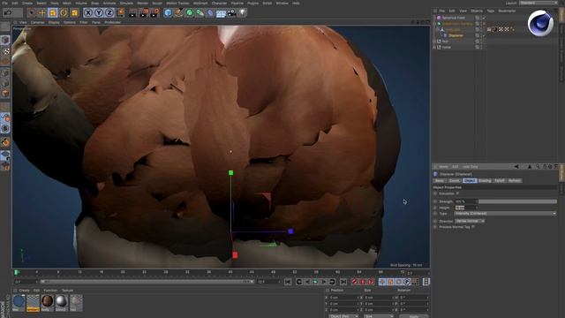Image resolution: width=565 pixels, height=318 pixels.
Task: Open the Deformer objects icon
Action: pos(210,13)
